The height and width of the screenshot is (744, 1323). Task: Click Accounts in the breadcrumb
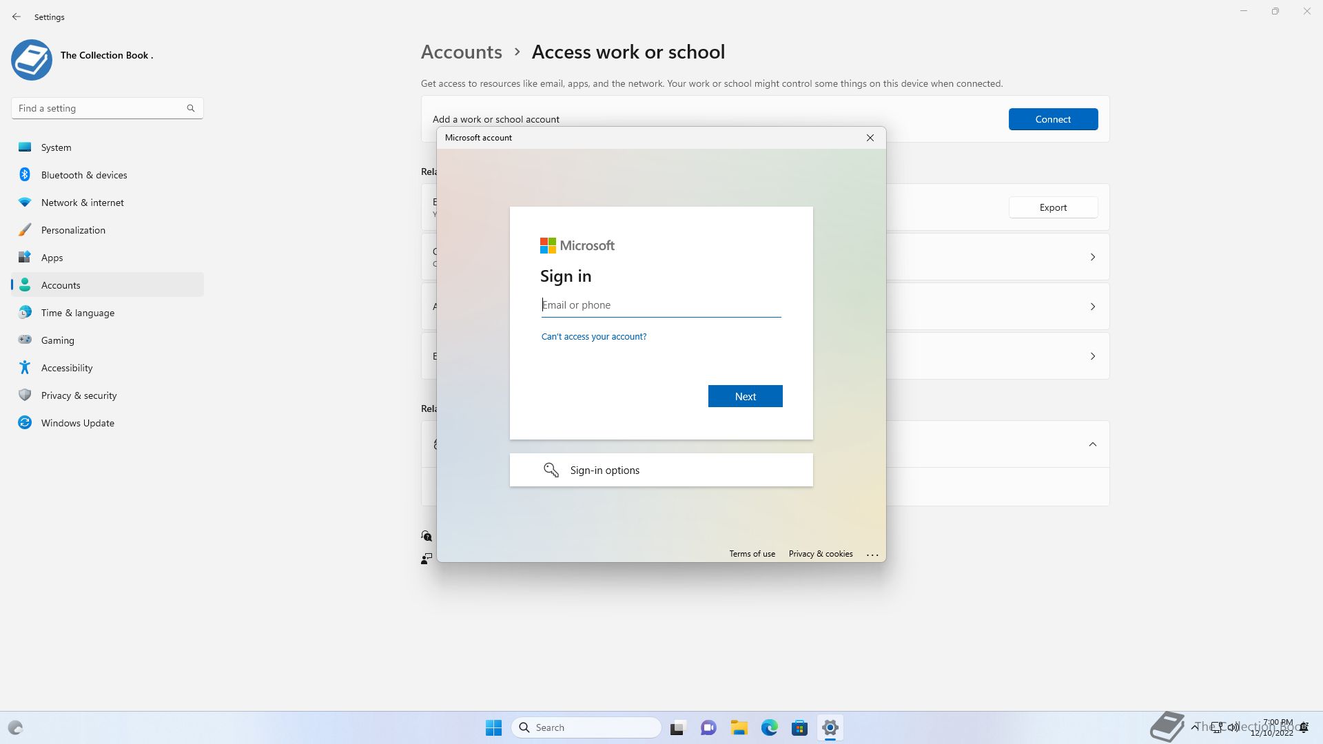coord(462,52)
